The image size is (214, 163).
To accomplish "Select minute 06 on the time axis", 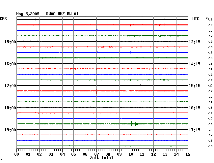I will tap(85, 154).
